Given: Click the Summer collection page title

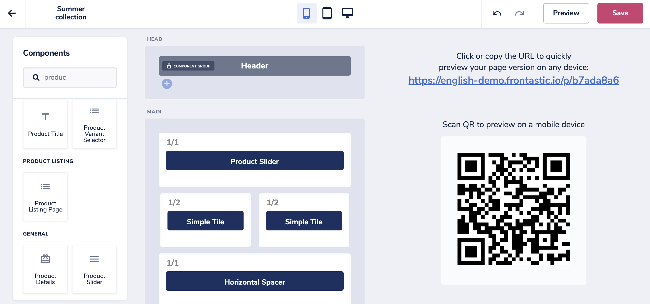Looking at the screenshot, I should coord(71,13).
